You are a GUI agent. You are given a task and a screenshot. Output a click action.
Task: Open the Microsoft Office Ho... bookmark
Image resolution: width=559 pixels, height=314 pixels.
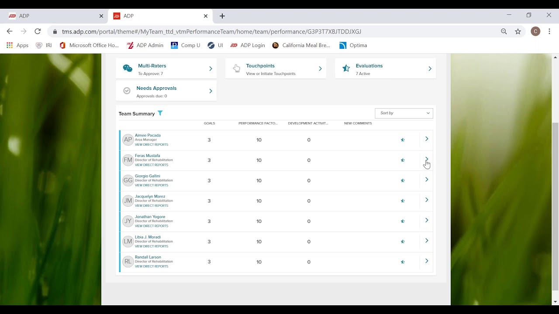(x=89, y=45)
